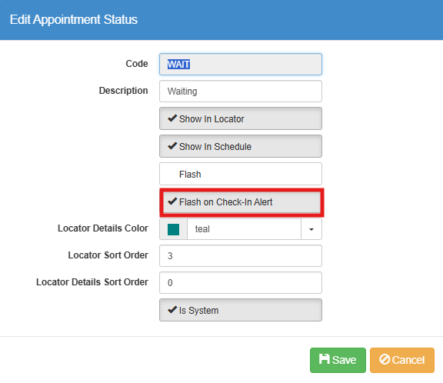This screenshot has width=443, height=383.
Task: Select the teal color name box
Action: click(244, 229)
